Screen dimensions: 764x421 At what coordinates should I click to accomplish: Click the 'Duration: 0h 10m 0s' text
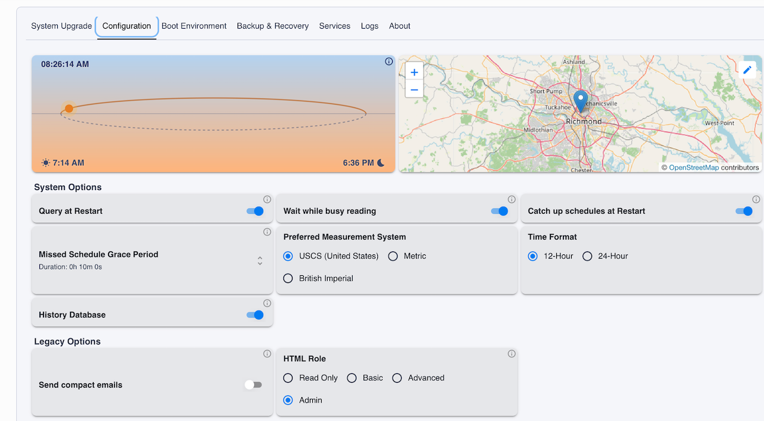[70, 267]
